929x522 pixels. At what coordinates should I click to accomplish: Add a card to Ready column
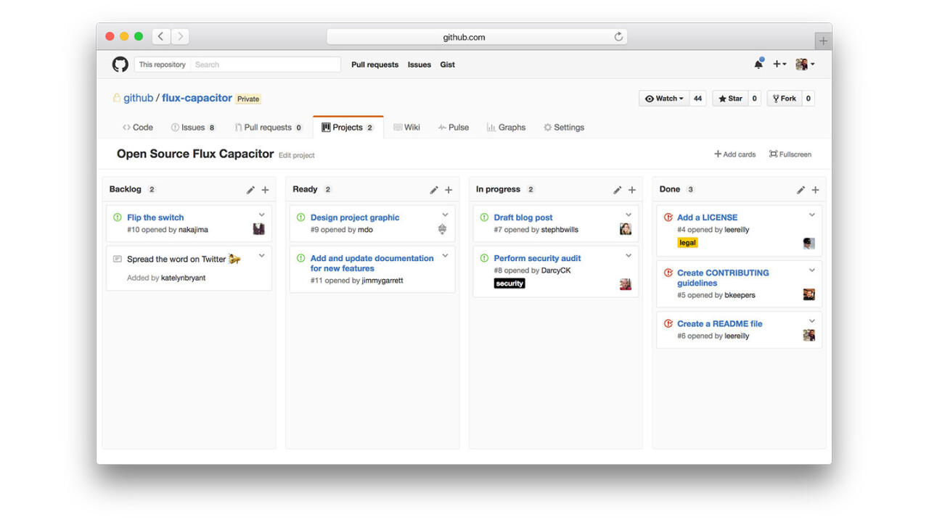tap(449, 190)
